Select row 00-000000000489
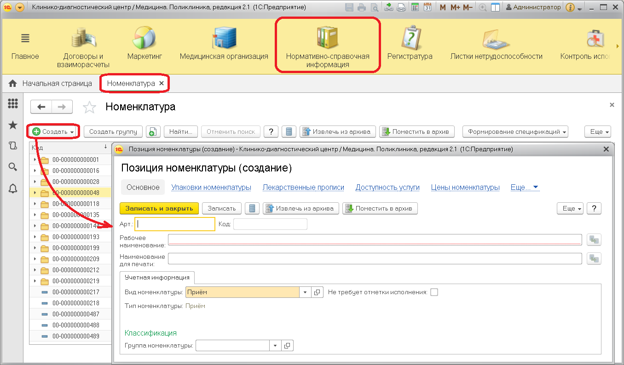Viewport: 624px width, 365px height. (x=71, y=336)
